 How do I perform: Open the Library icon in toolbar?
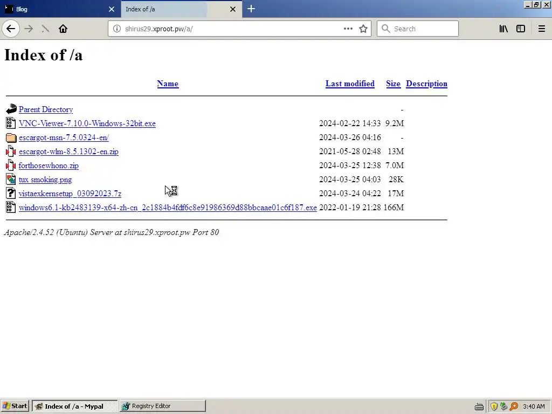click(503, 29)
